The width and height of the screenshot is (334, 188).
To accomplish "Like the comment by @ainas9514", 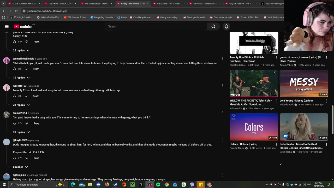I will (15, 123).
